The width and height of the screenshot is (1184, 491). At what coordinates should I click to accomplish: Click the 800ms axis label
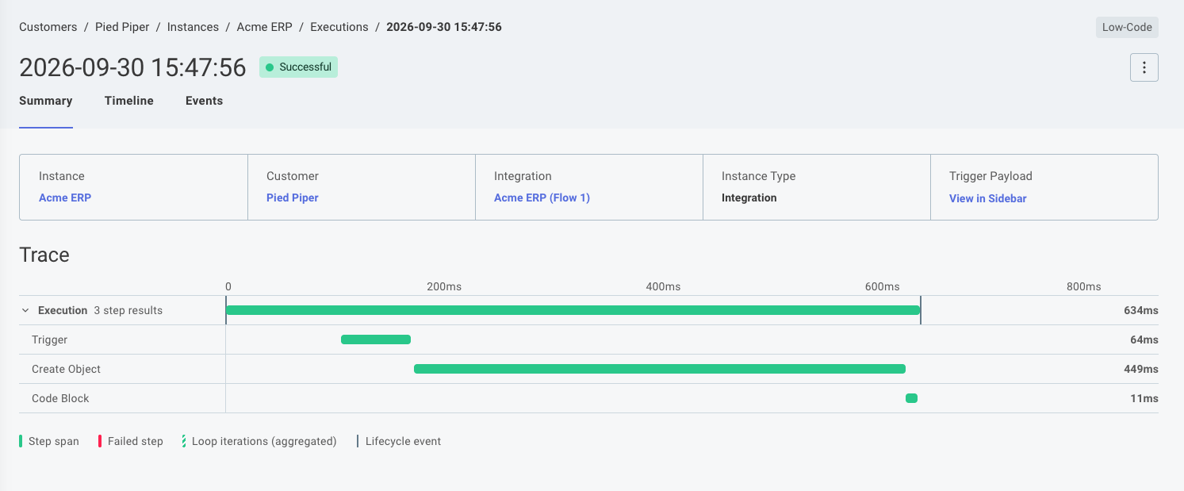coord(1083,286)
